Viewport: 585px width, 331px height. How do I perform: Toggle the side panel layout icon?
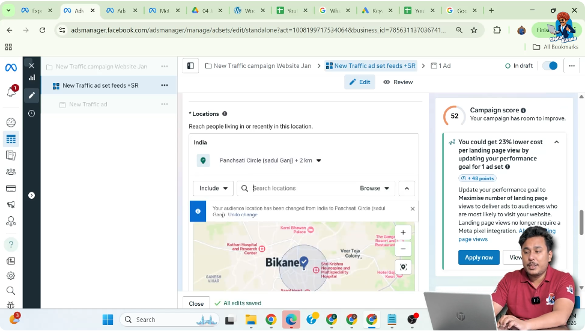[190, 66]
